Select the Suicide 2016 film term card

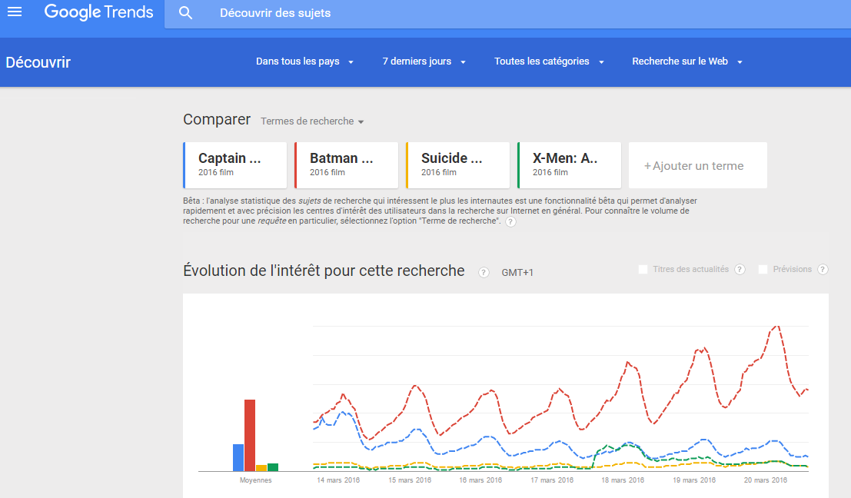point(458,165)
